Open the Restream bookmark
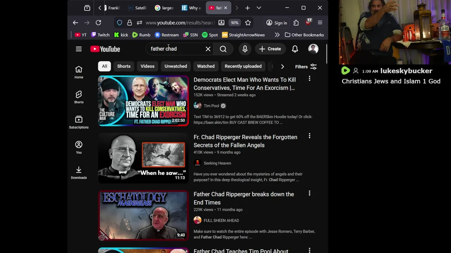The image size is (451, 253). click(x=167, y=35)
